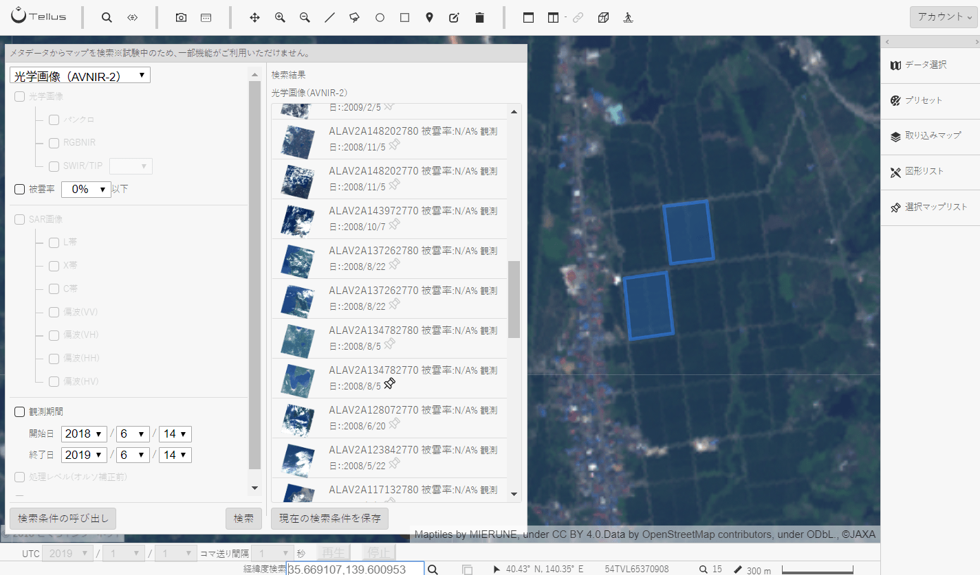Click the coordinate search input field

coord(355,570)
